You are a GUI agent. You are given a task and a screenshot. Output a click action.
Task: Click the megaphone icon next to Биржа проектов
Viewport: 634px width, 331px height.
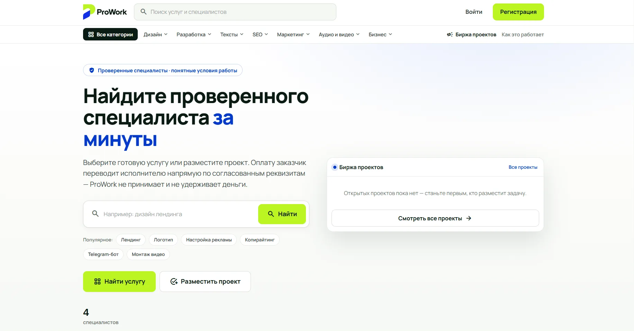[450, 35]
